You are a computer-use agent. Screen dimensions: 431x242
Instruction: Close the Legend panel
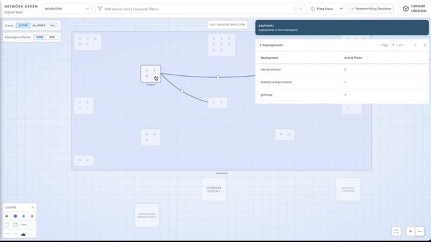pyautogui.click(x=33, y=208)
